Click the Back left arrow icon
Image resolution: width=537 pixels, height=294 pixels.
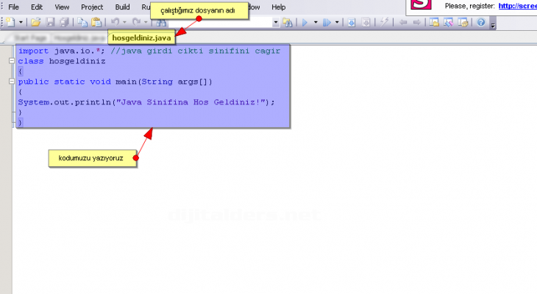click(x=403, y=23)
